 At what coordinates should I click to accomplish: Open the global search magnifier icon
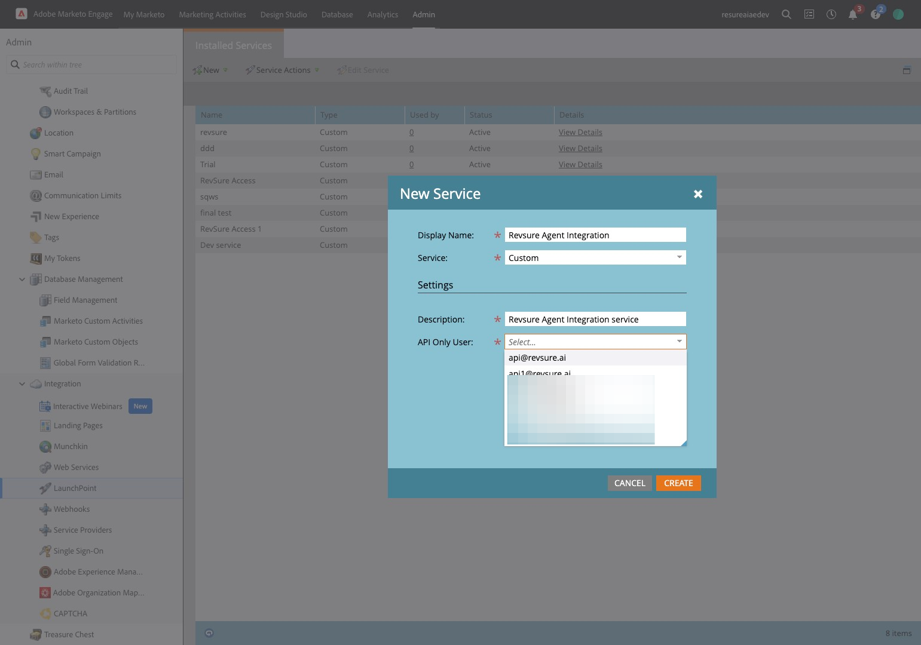click(x=787, y=14)
